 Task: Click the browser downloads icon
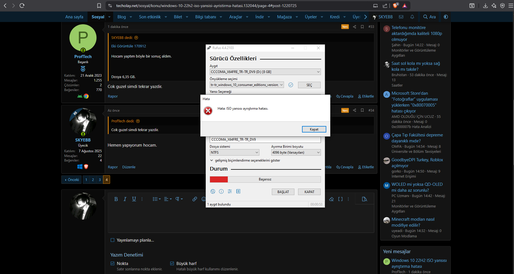pyautogui.click(x=485, y=6)
